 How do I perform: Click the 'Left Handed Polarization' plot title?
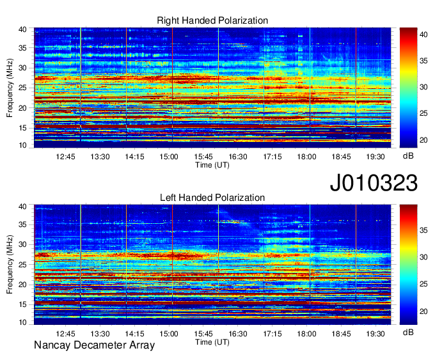pyautogui.click(x=212, y=198)
